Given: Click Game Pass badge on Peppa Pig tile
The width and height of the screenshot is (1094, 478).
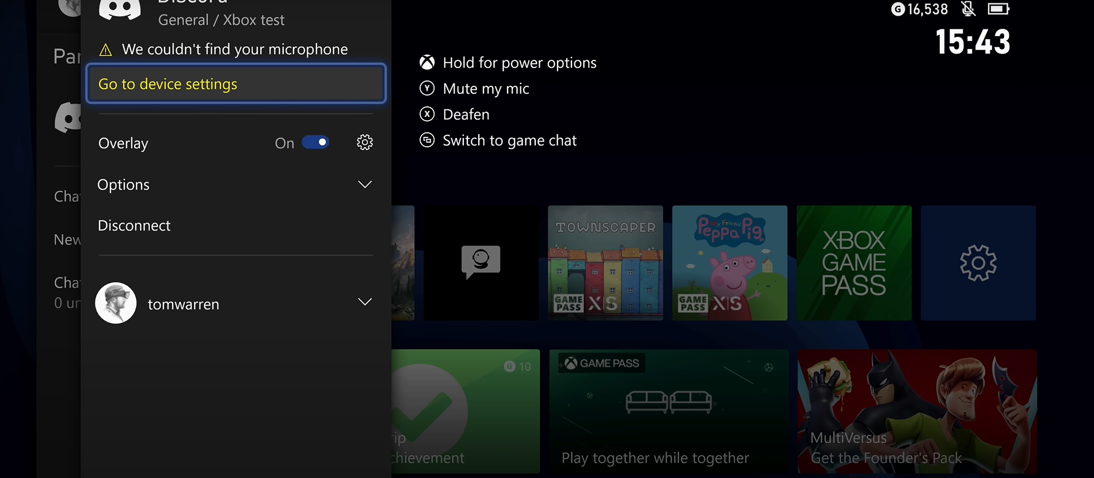Looking at the screenshot, I should [x=693, y=303].
